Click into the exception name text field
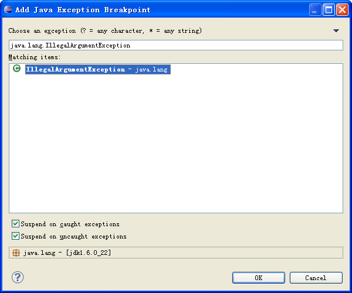This screenshot has height=293, width=352. click(x=176, y=45)
